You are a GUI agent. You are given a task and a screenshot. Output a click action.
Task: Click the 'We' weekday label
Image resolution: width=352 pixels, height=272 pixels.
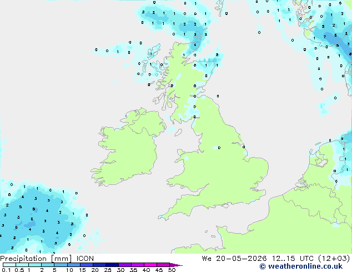(207, 259)
